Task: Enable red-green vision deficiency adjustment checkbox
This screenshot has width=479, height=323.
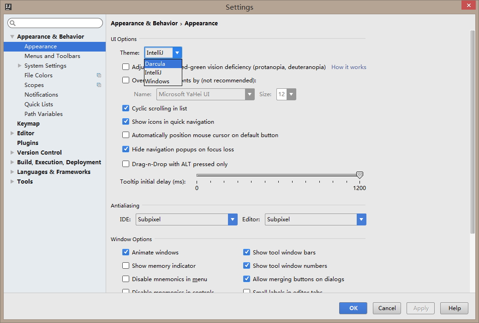Action: (126, 67)
